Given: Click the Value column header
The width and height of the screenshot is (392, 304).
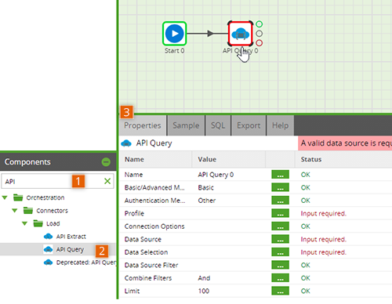Looking at the screenshot, I should (207, 159).
